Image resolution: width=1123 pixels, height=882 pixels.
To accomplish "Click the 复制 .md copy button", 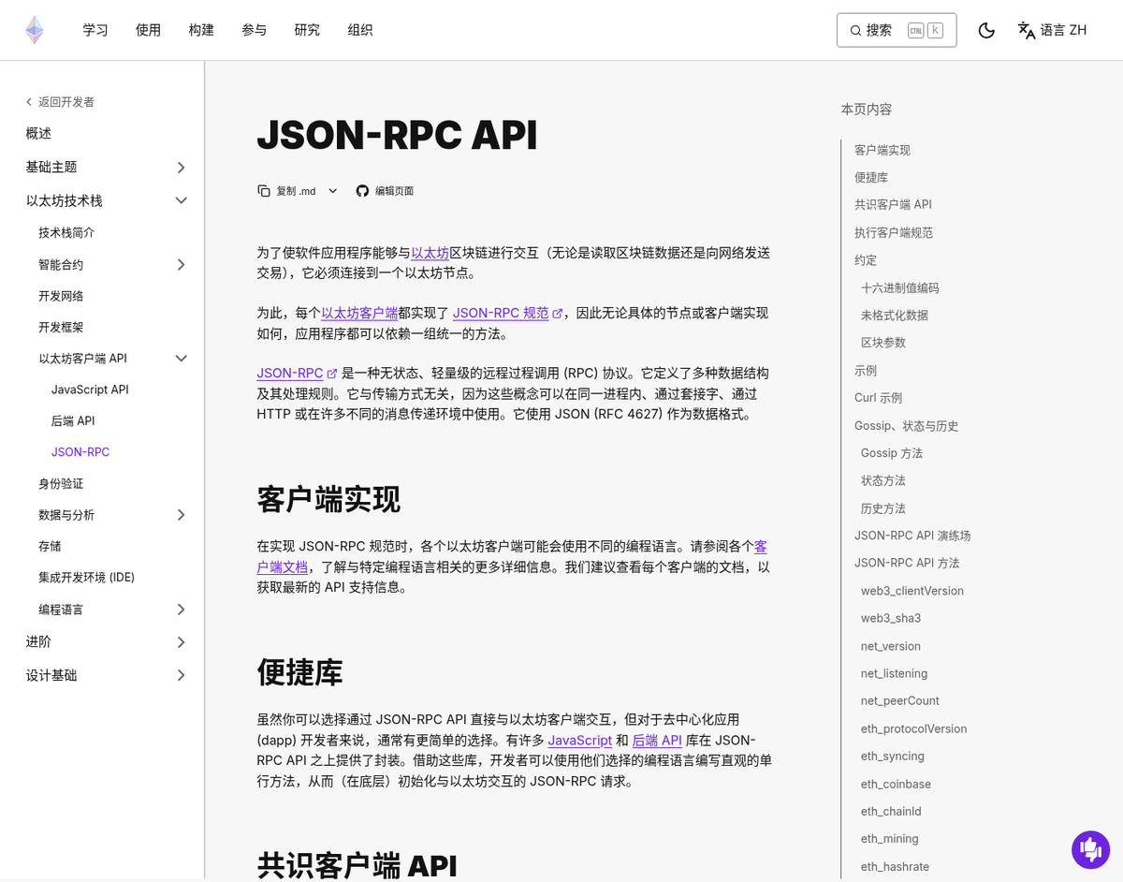I will pos(286,191).
